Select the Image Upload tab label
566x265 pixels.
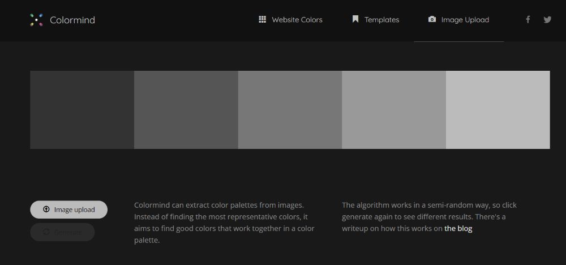coord(465,20)
